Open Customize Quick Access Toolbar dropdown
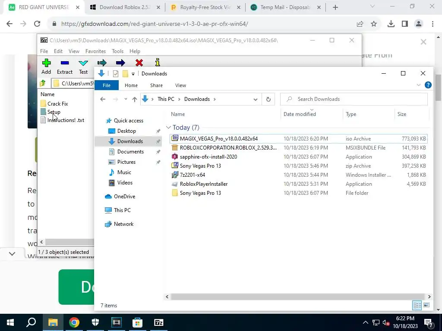442x331 pixels. (x=133, y=74)
